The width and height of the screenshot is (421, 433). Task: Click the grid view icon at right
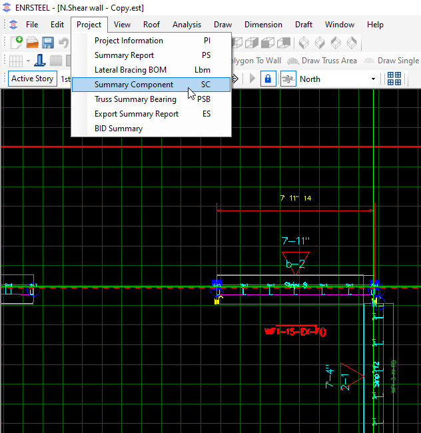[394, 79]
